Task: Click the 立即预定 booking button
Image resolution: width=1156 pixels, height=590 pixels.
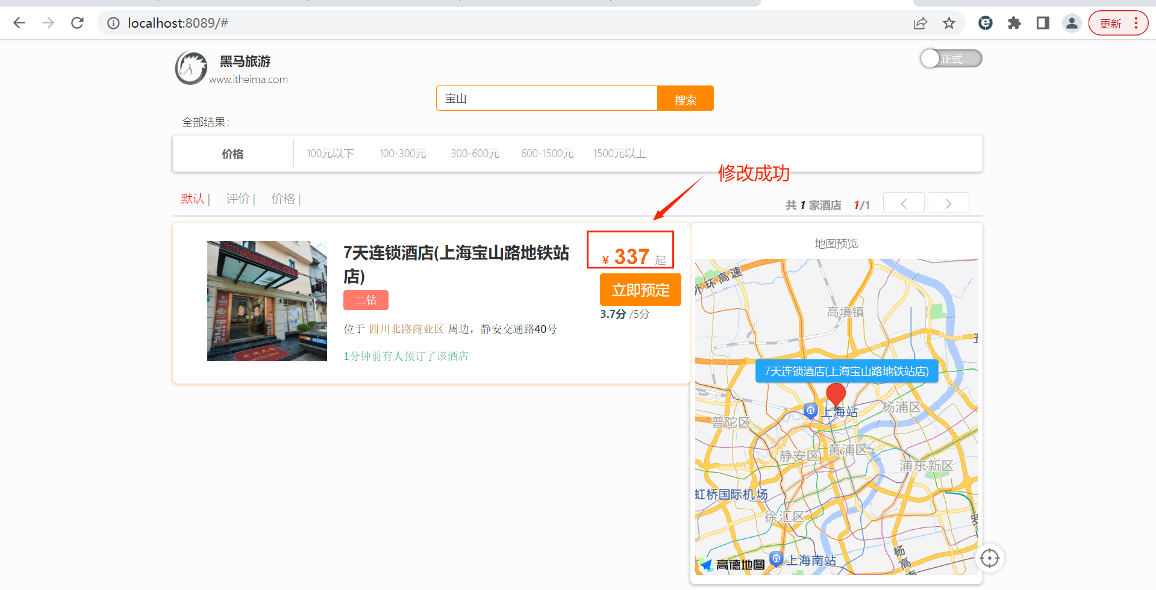Action: [640, 290]
